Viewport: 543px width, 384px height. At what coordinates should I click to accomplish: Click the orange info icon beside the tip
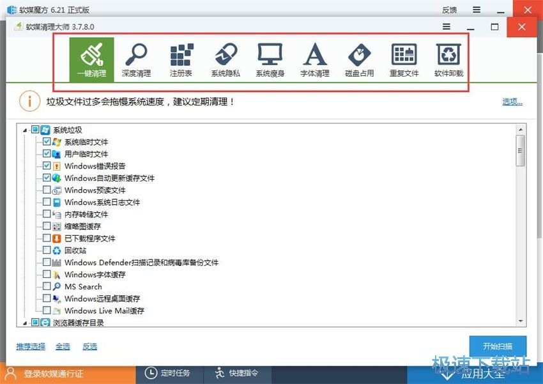30,101
